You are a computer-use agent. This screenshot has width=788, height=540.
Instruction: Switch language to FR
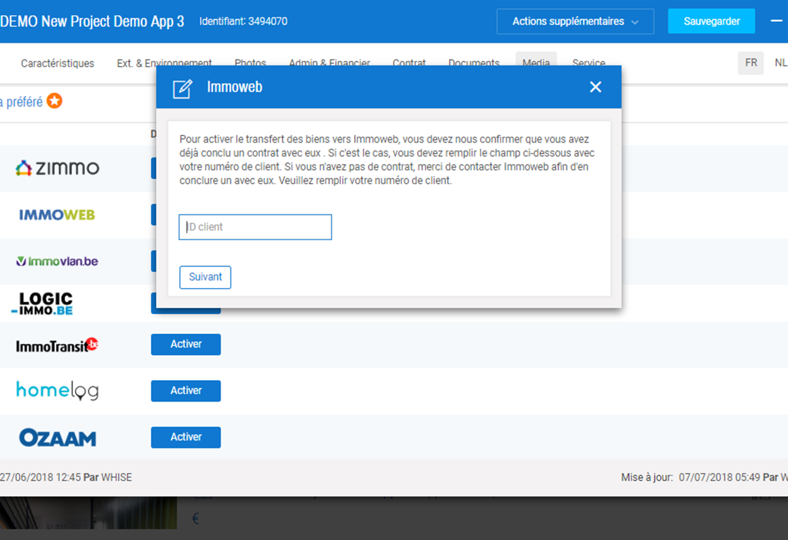751,63
